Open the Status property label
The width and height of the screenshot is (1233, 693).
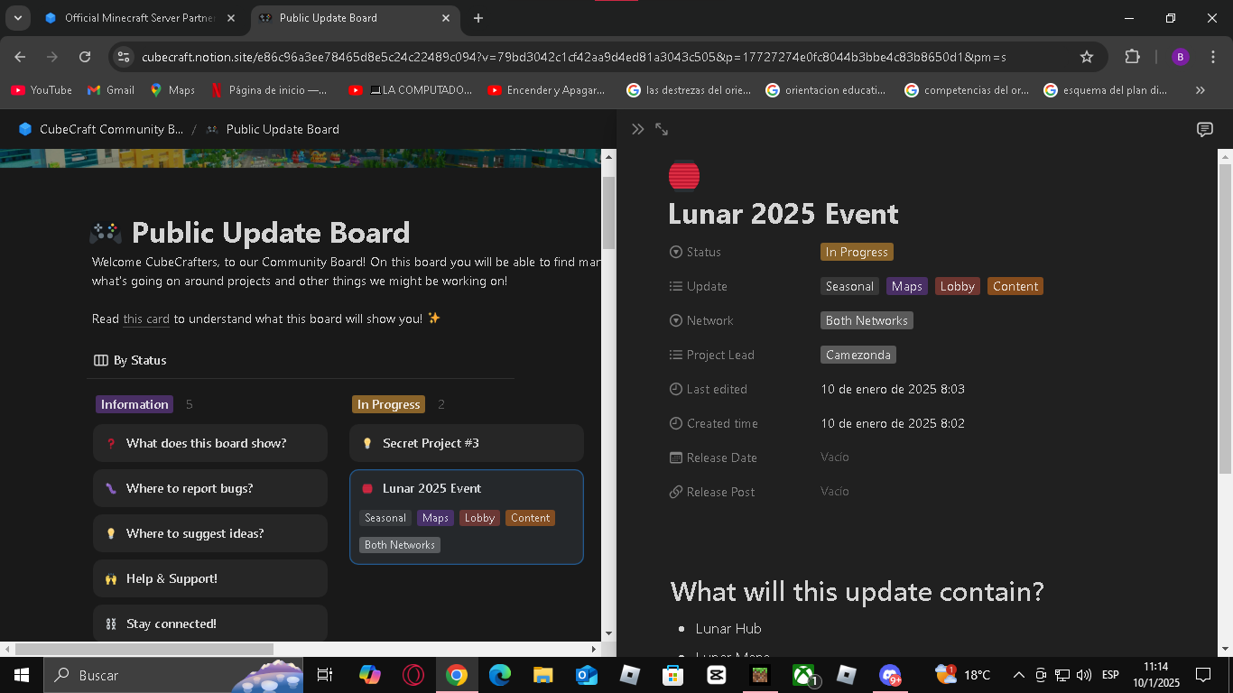click(x=695, y=252)
